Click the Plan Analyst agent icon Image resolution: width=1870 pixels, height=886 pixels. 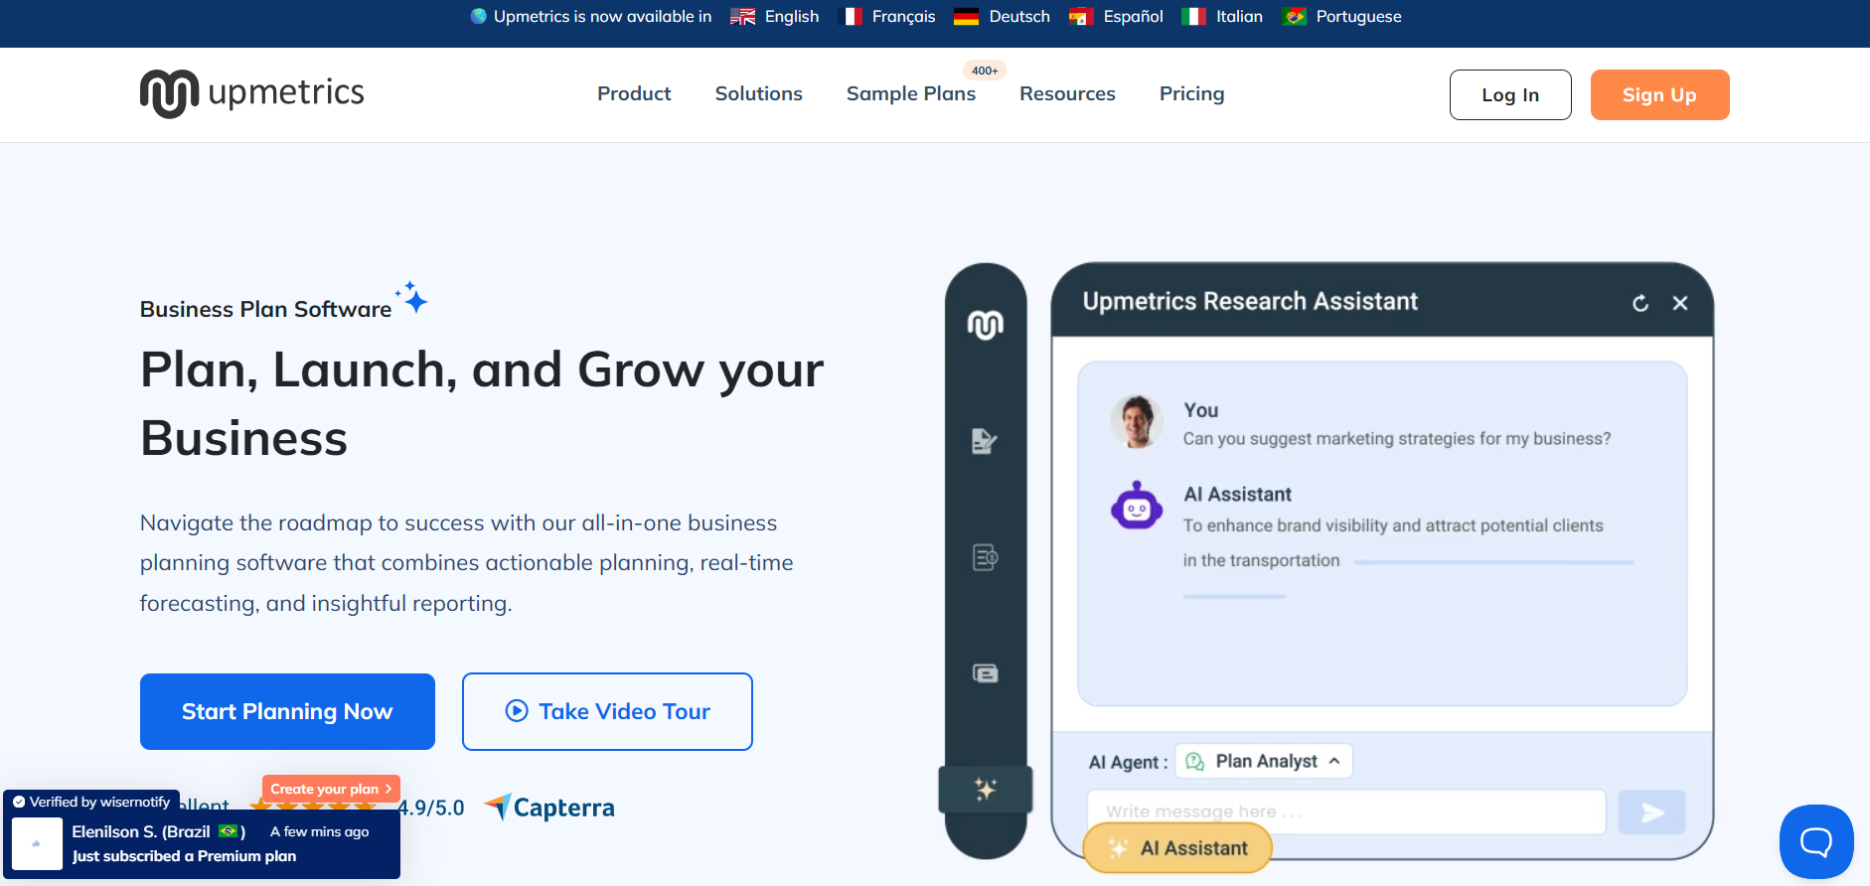[1195, 761]
